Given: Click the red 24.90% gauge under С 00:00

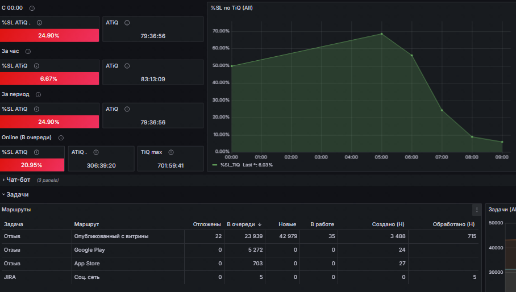Looking at the screenshot, I should tap(49, 35).
